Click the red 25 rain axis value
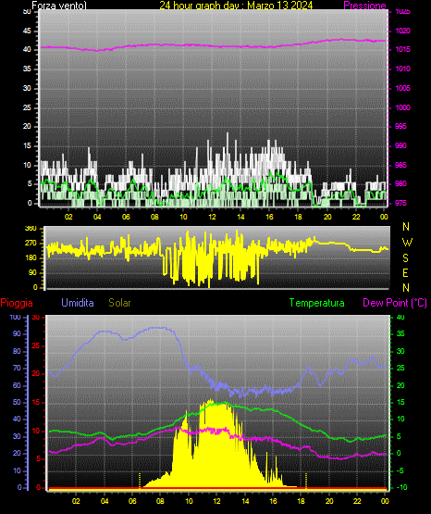Viewport: 431px width, 514px height. [x=36, y=345]
